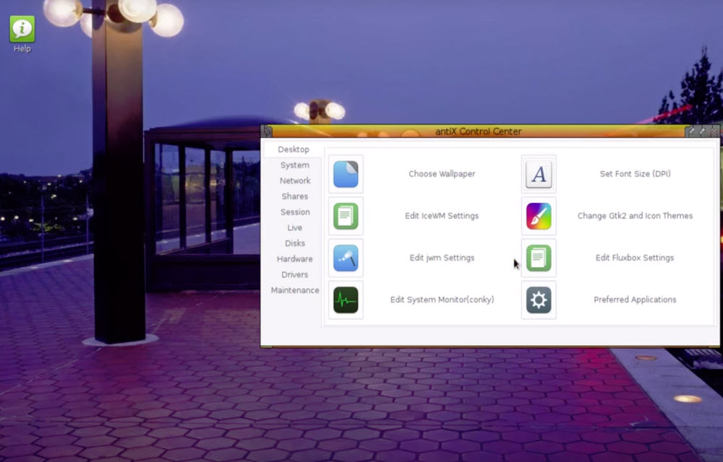Screen dimensions: 723x462
Task: Click the Edit System Monitor(conky) label
Action: (442, 300)
